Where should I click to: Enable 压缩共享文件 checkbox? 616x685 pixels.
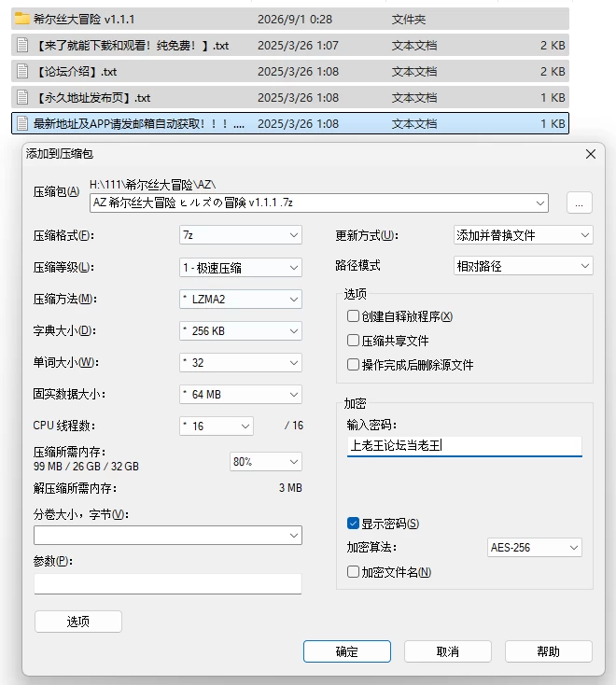pyautogui.click(x=353, y=341)
